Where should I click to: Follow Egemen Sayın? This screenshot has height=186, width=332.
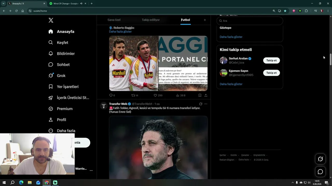[271, 73]
